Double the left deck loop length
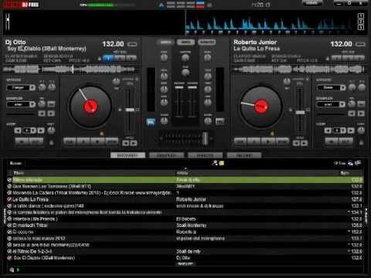Viewport: 371px width, 278px height. point(41,131)
